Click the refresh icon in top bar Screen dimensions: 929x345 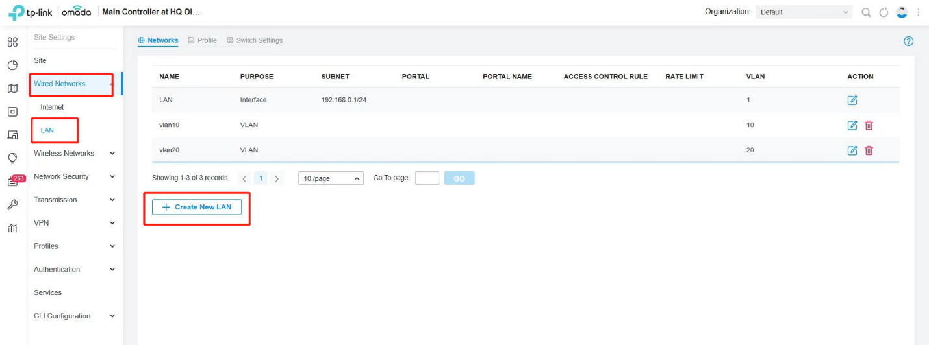click(884, 12)
